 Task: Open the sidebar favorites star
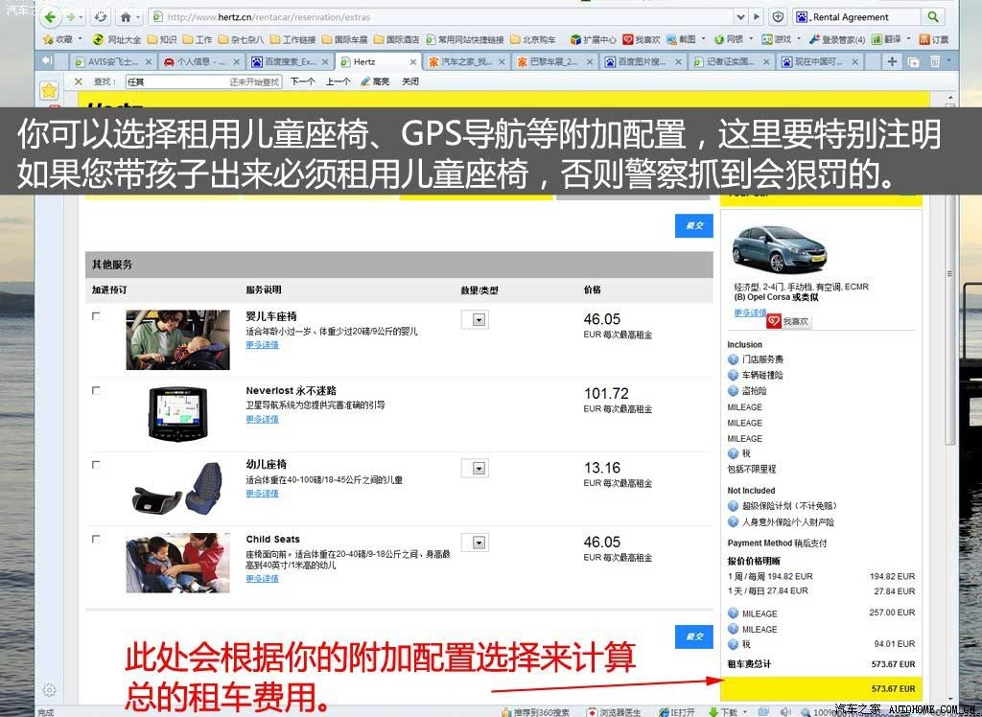(49, 90)
